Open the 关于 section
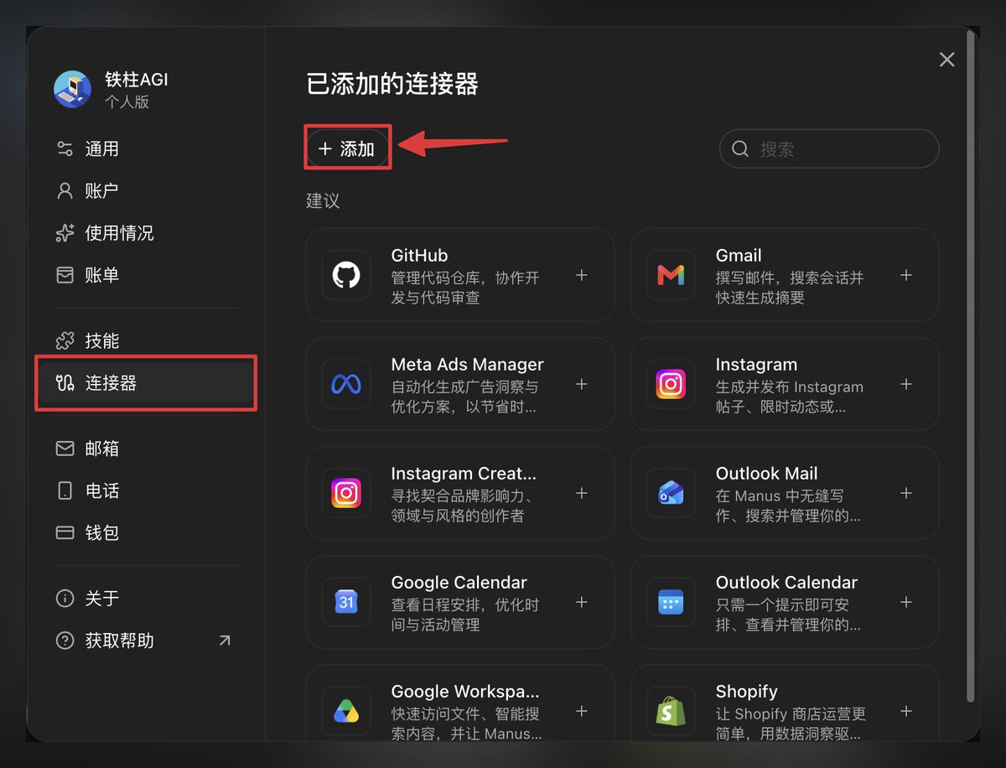 (x=146, y=599)
